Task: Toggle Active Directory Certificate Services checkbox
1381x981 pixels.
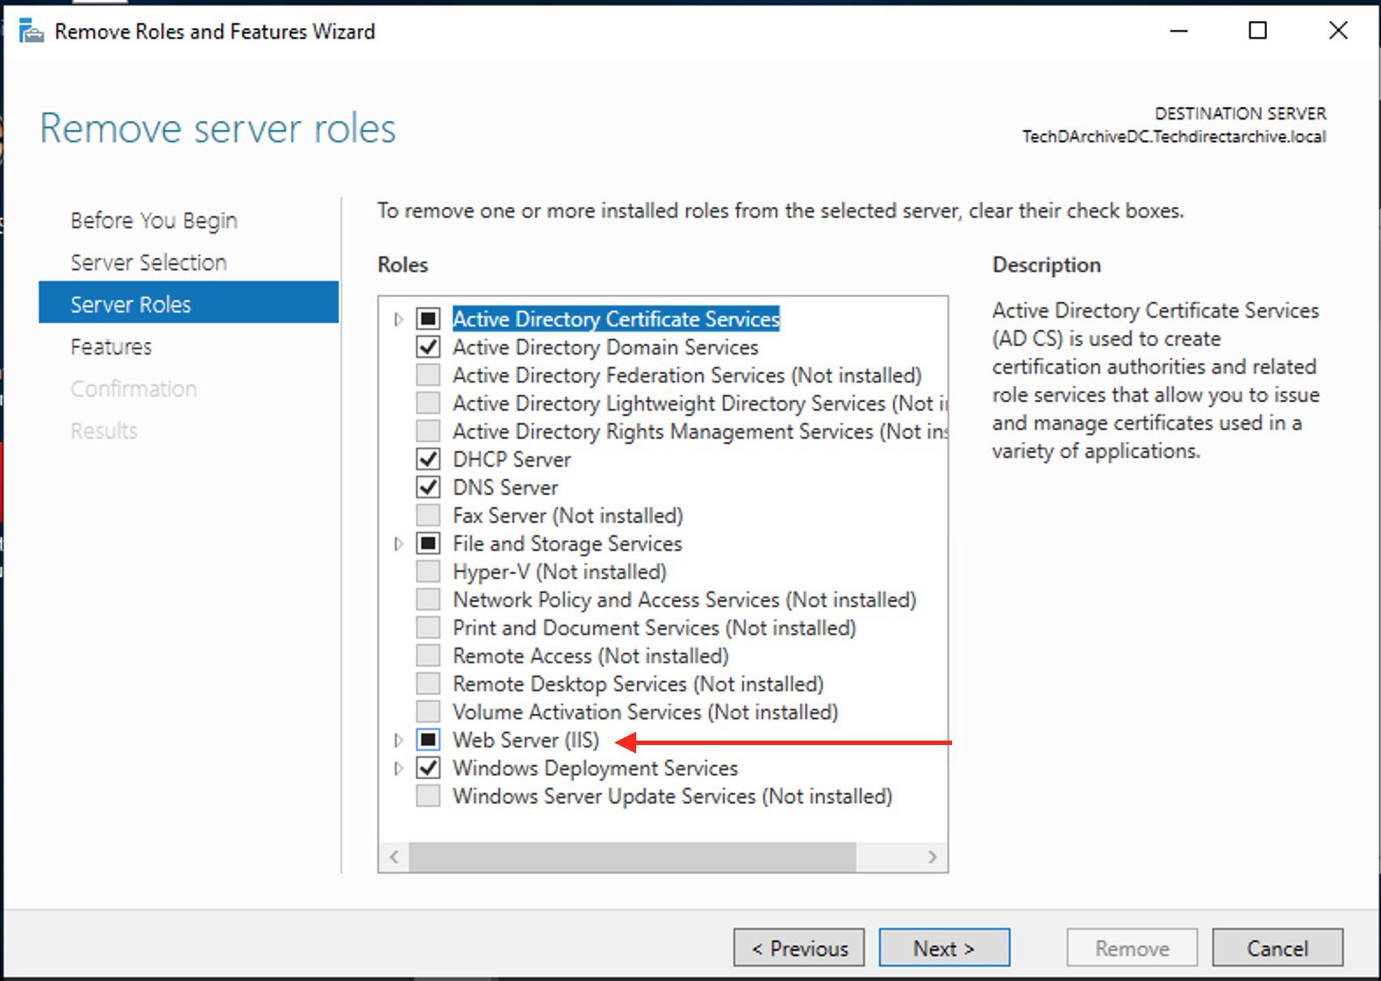Action: [428, 319]
